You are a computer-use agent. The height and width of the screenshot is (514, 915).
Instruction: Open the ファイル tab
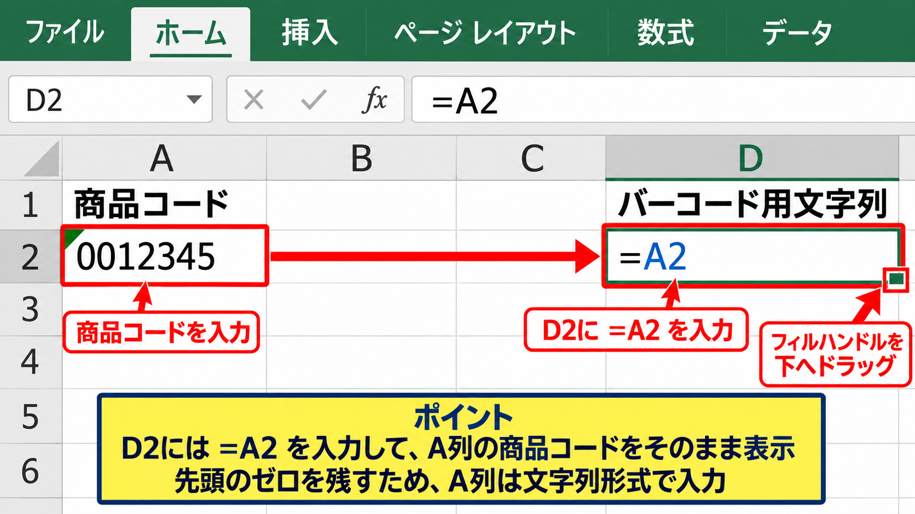point(65,32)
